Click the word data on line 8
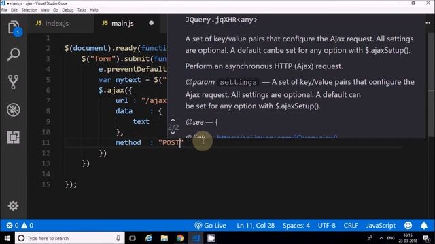Screen dimensions: 435x244 click(124, 111)
